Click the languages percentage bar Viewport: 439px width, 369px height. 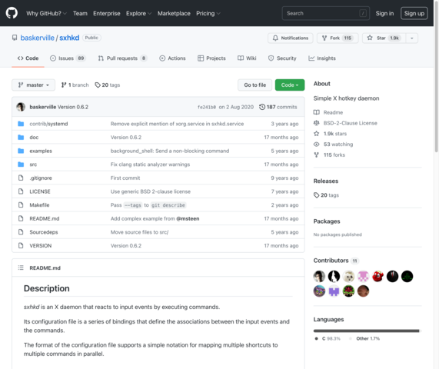(367, 331)
